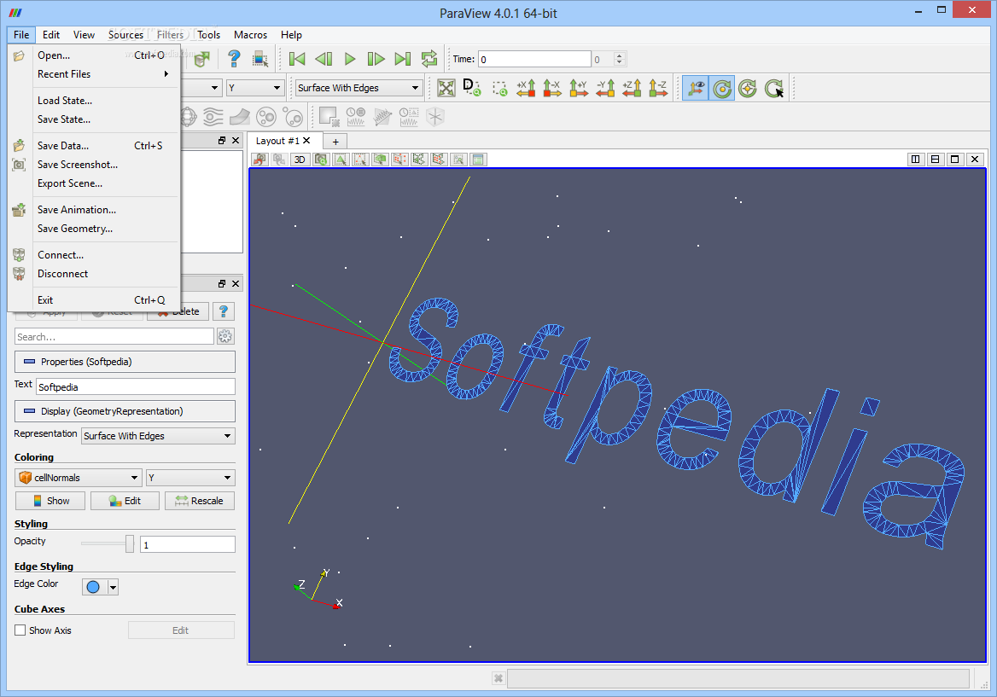
Task: Click the First Frame playback button
Action: [x=297, y=59]
